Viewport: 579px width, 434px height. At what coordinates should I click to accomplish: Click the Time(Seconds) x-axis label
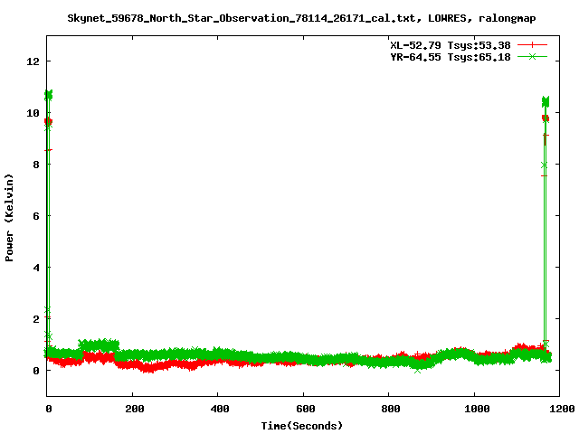click(301, 426)
